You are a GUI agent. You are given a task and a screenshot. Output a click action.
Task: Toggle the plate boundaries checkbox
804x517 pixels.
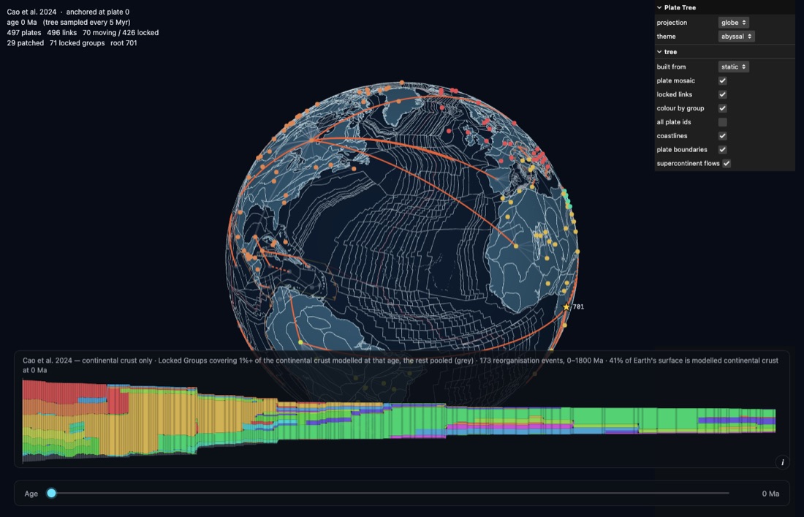722,150
